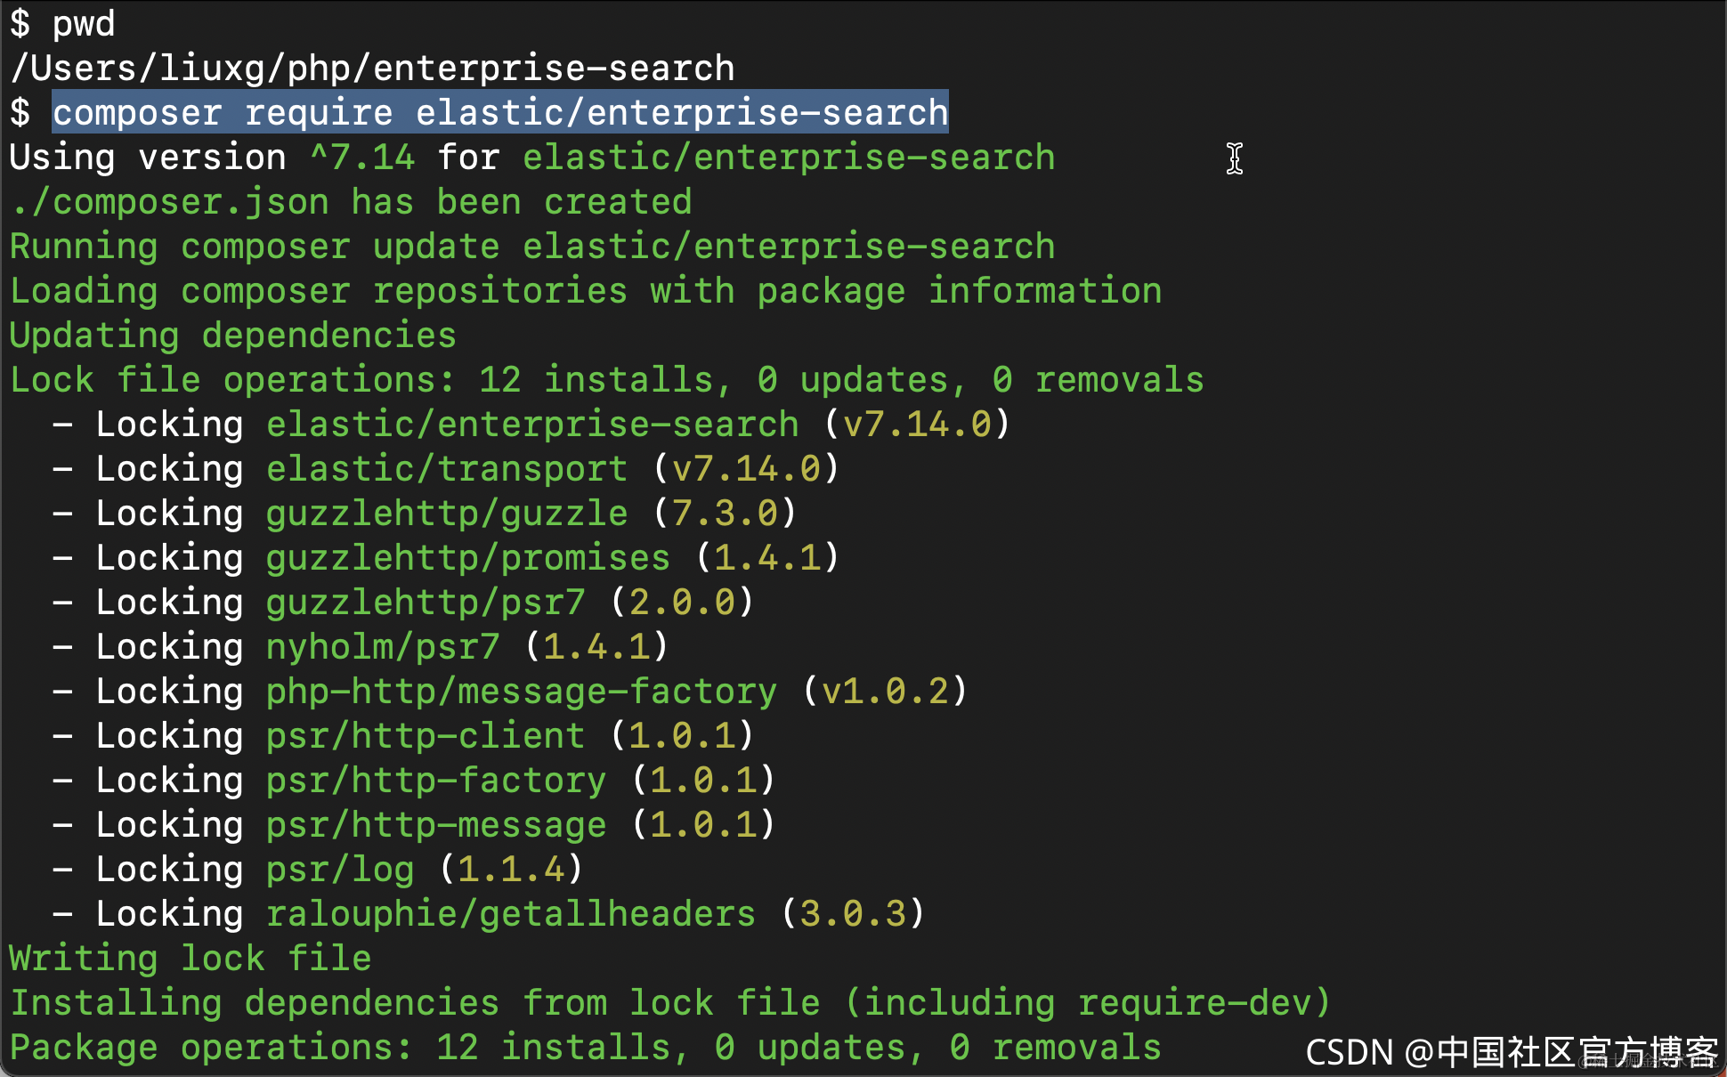The image size is (1727, 1077).
Task: Click nyholm/psr7 package name
Action: pos(383,647)
